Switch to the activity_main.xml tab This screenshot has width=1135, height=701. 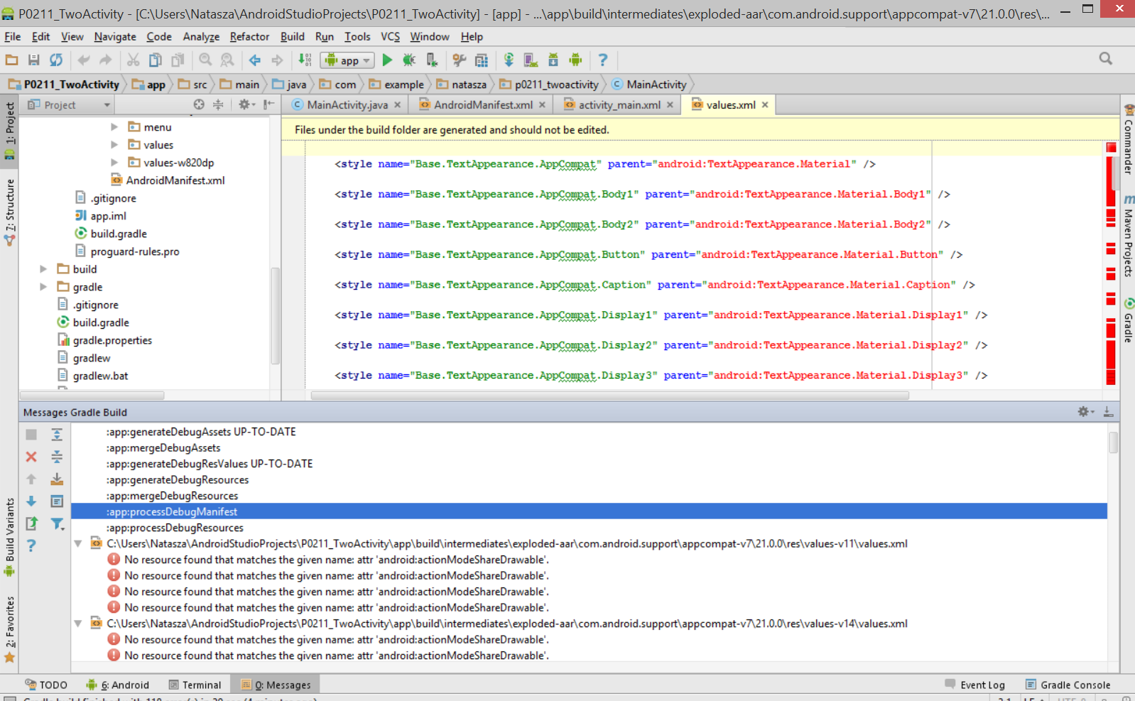coord(619,105)
